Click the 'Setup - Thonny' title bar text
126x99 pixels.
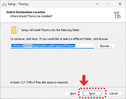tap(18, 4)
